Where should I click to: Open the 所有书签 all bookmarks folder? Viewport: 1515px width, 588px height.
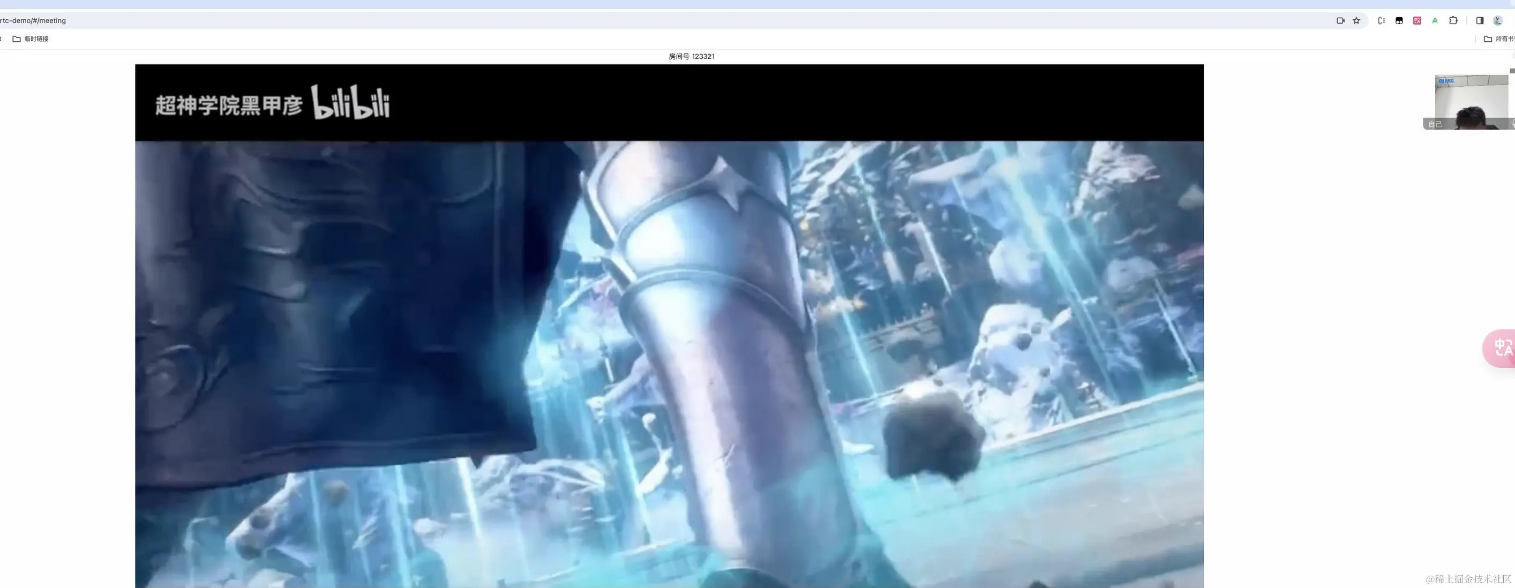coord(1499,39)
